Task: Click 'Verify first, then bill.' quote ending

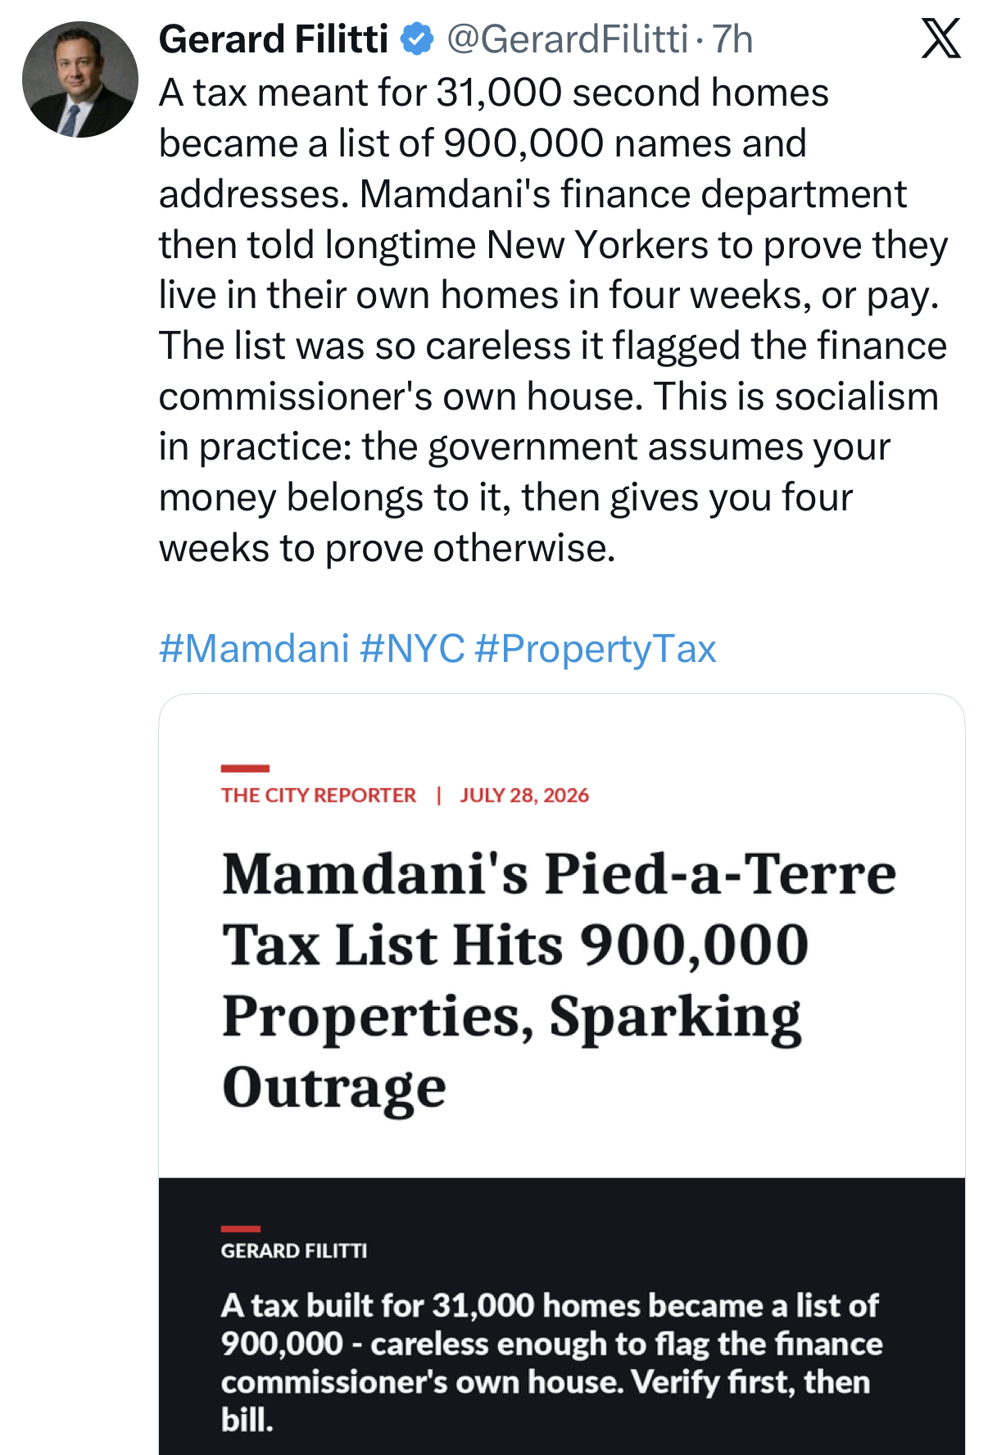Action: click(546, 1401)
